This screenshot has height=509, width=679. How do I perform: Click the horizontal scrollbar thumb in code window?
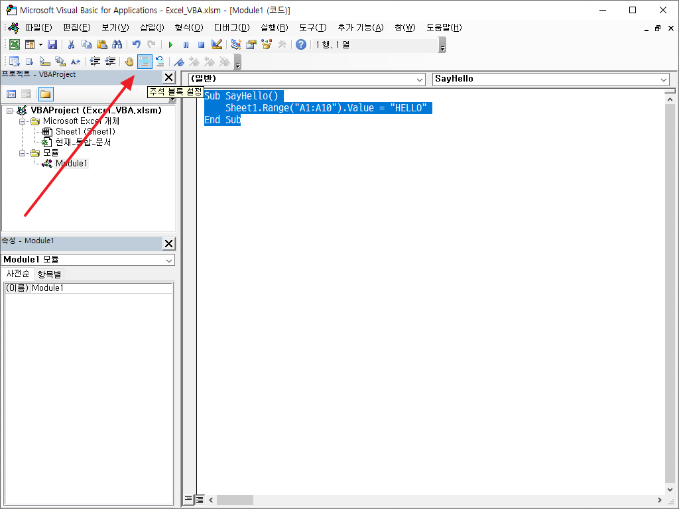click(235, 500)
